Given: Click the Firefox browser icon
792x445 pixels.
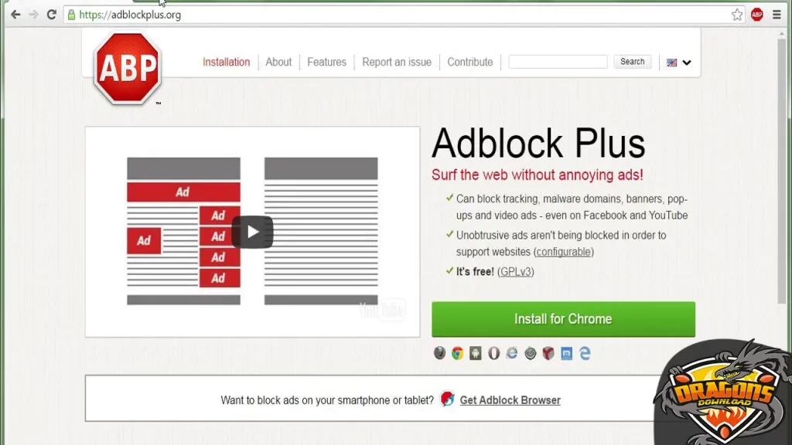Looking at the screenshot, I should coord(440,353).
